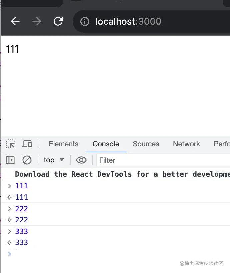The width and height of the screenshot is (230, 273).
Task: Select the Console tab
Action: [106, 144]
